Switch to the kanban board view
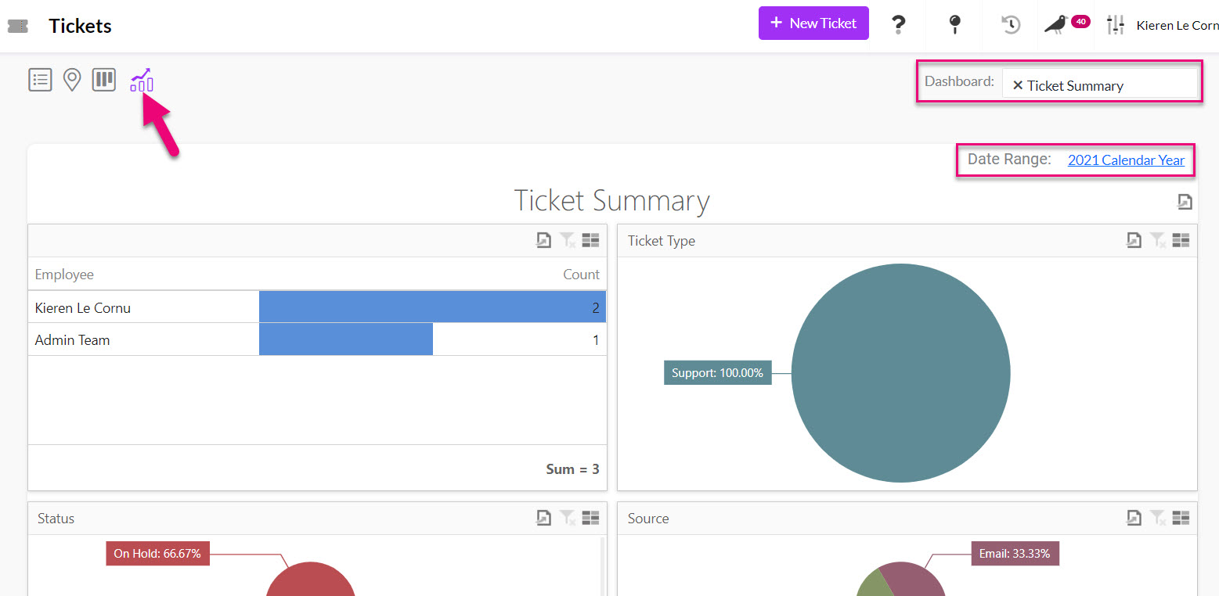Screen dimensions: 1219x596 click(x=104, y=79)
